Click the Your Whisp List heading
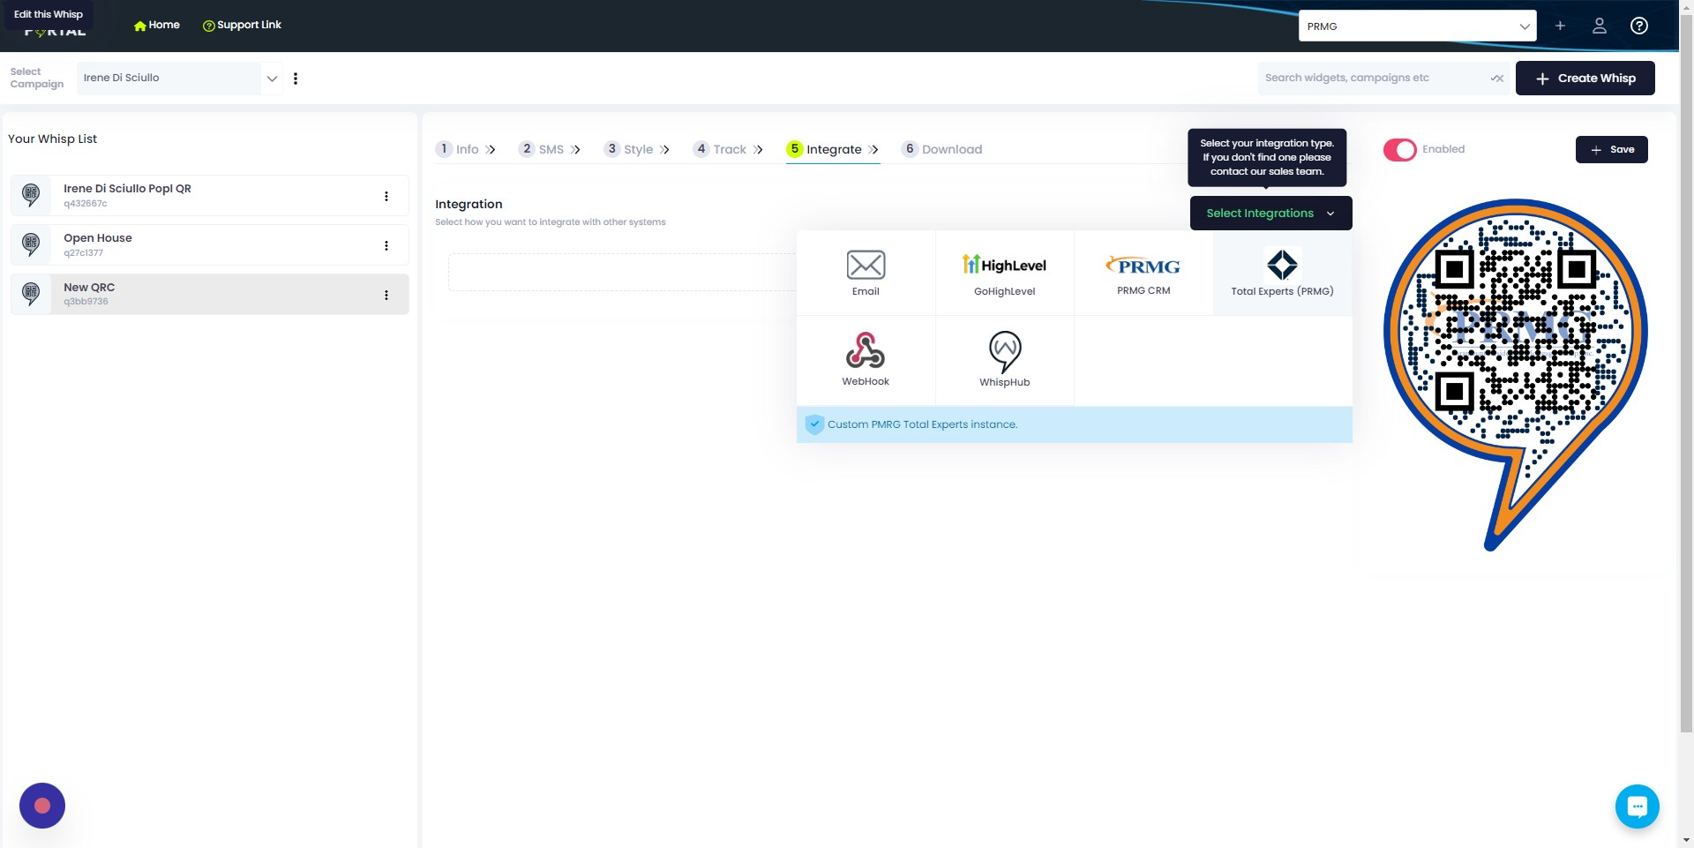The width and height of the screenshot is (1694, 848). pos(53,139)
